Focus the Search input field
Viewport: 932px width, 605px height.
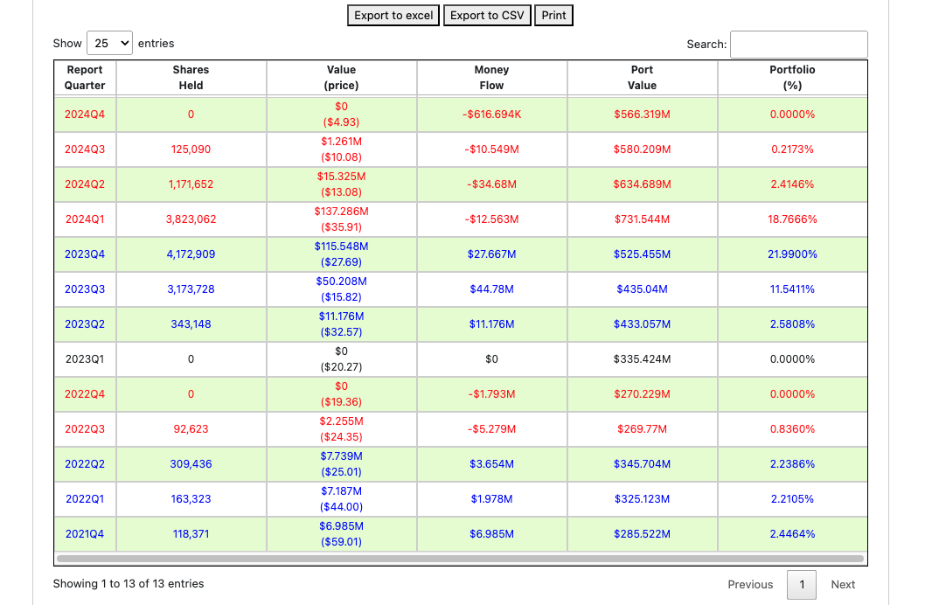[x=798, y=45]
